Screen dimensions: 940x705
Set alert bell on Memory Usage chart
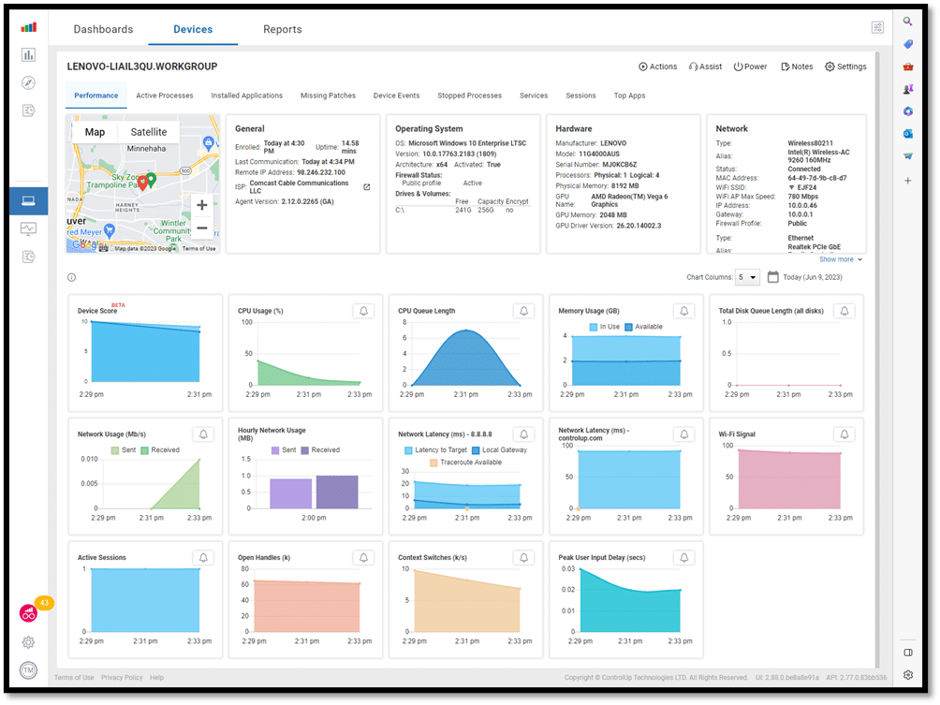[684, 311]
